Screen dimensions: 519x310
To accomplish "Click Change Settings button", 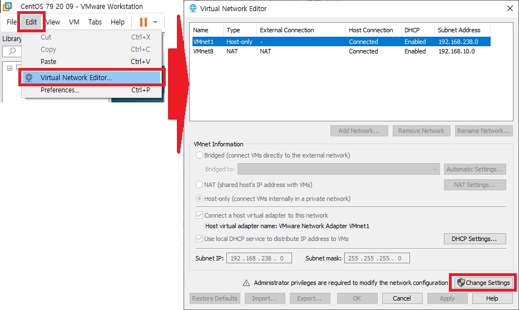I will point(483,283).
